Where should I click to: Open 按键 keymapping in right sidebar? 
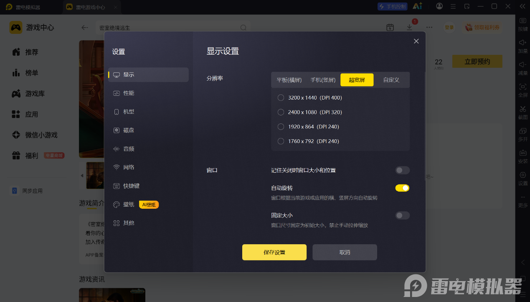pos(522,24)
